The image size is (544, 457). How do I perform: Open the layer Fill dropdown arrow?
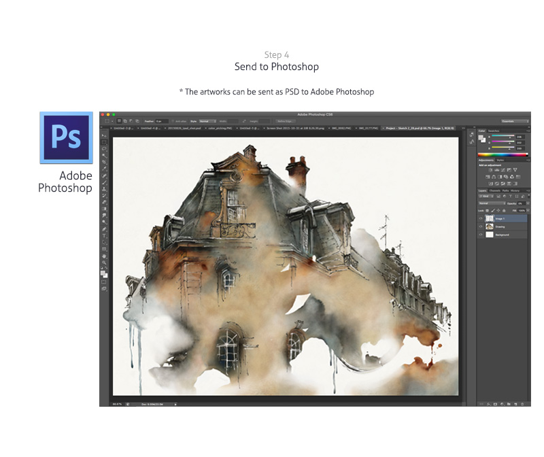[x=528, y=210]
